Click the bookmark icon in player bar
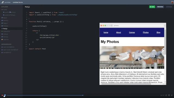Image resolution: width=174 pixels, height=98 pixels. point(166,95)
